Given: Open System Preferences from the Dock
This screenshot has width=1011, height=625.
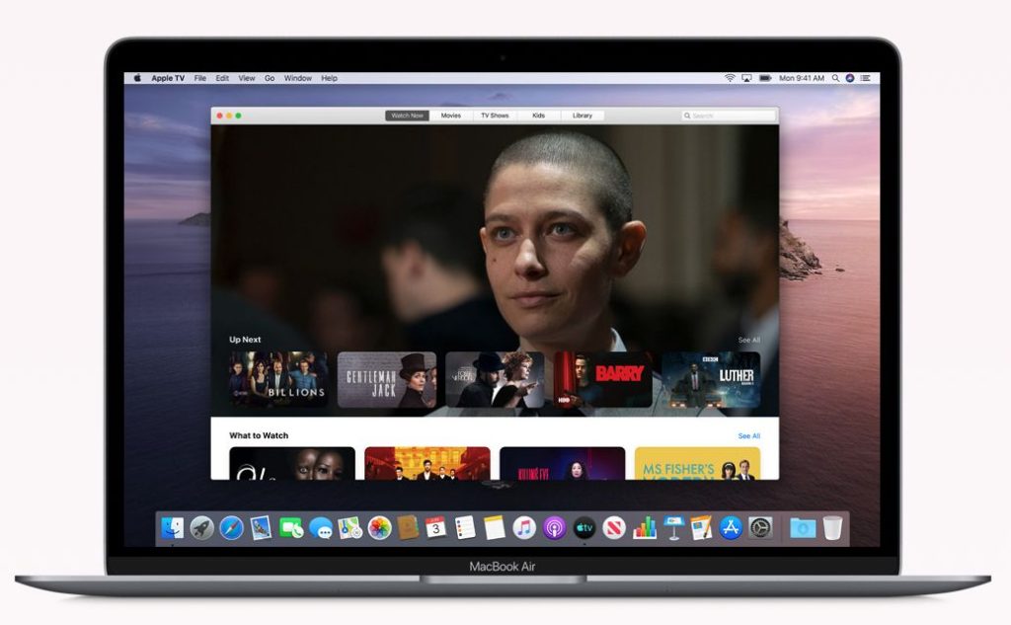Looking at the screenshot, I should pyautogui.click(x=760, y=530).
